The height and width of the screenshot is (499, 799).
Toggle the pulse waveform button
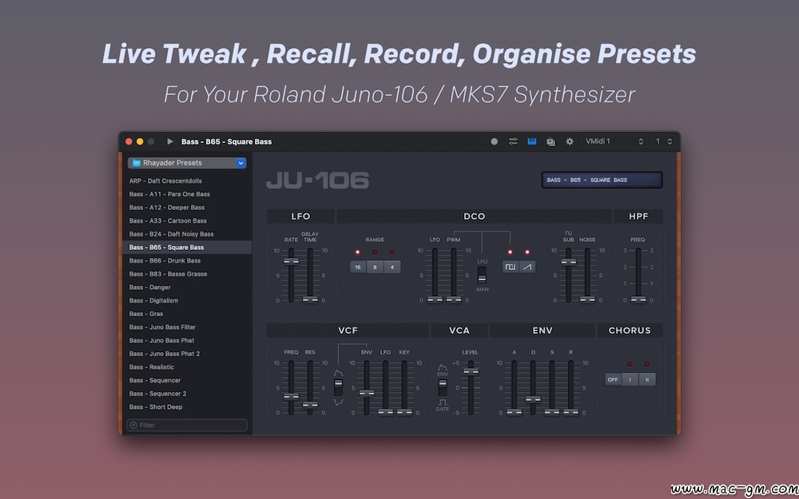click(510, 267)
